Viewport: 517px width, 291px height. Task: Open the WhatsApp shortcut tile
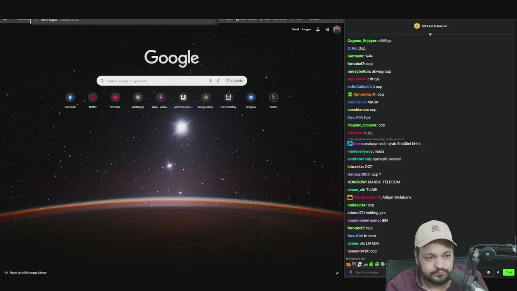pyautogui.click(x=138, y=101)
